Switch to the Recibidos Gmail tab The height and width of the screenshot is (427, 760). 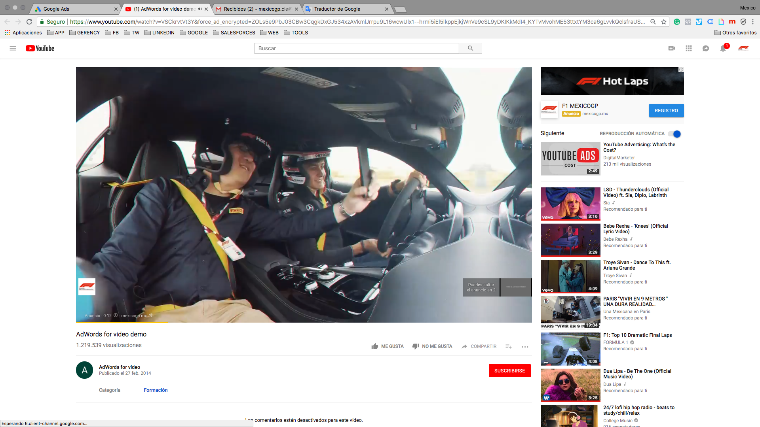click(x=256, y=9)
